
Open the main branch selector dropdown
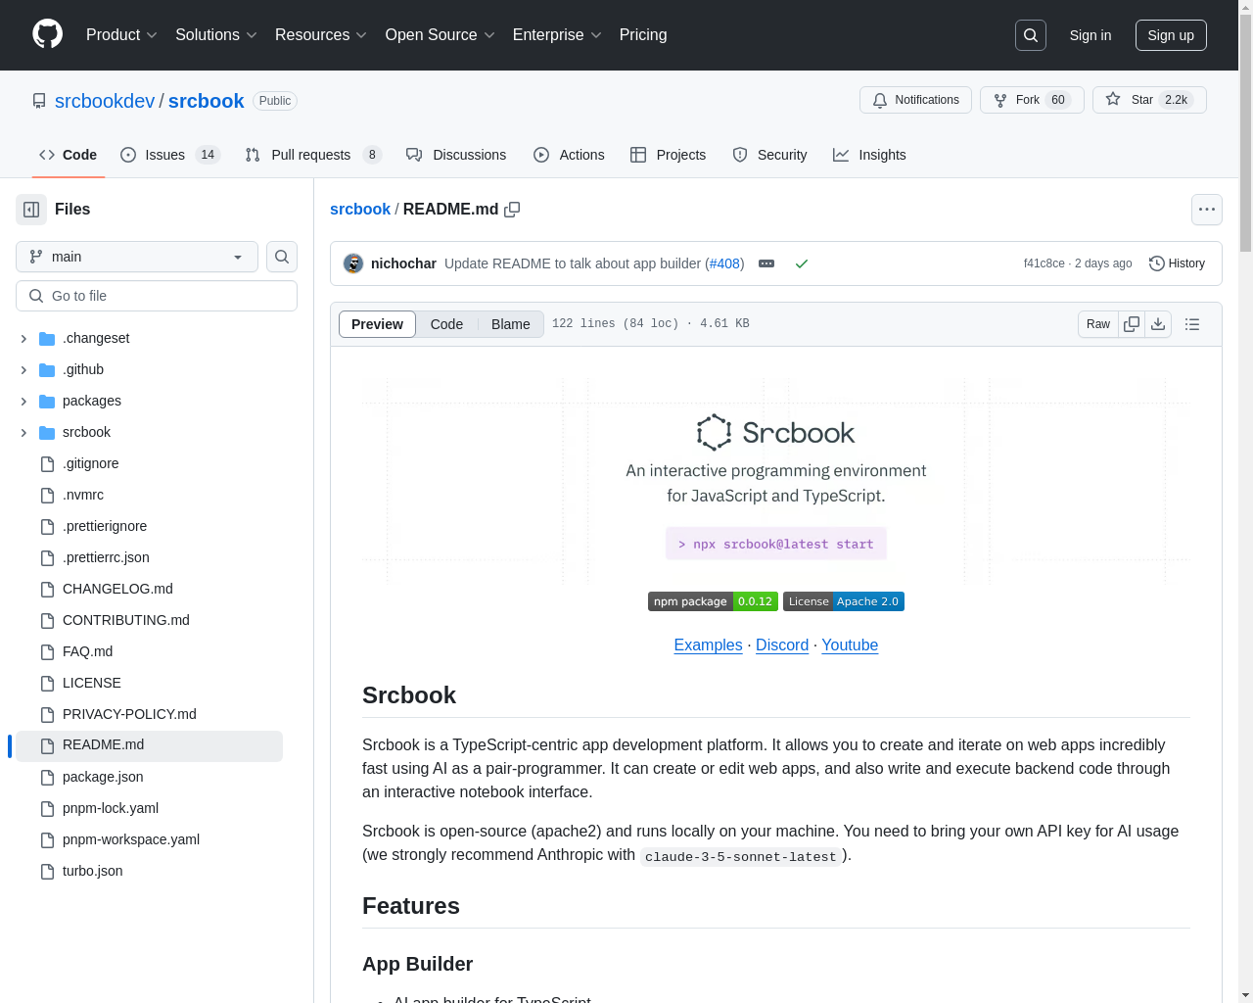[137, 257]
